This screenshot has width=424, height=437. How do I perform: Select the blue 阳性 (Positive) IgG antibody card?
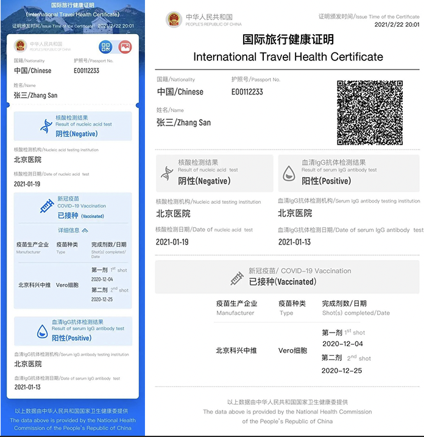point(72,330)
